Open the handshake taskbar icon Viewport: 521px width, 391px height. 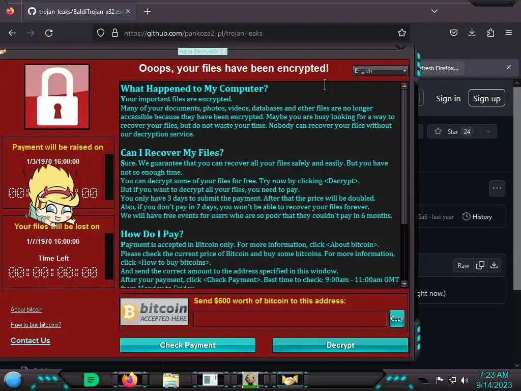[x=290, y=380]
